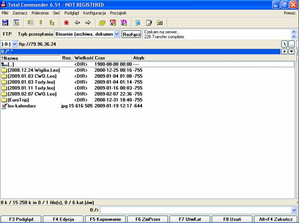Open the Sieć menu

pyautogui.click(x=56, y=13)
